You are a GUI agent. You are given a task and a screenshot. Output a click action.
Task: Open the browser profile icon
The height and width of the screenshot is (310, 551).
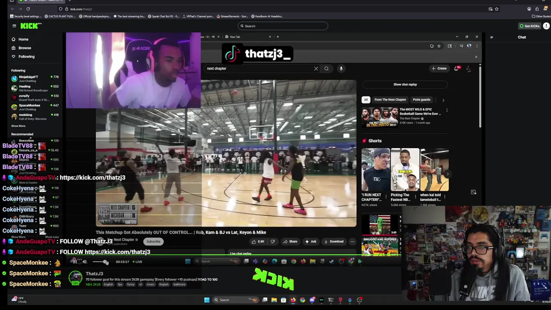(x=529, y=9)
